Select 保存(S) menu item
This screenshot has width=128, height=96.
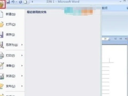tap(10, 34)
